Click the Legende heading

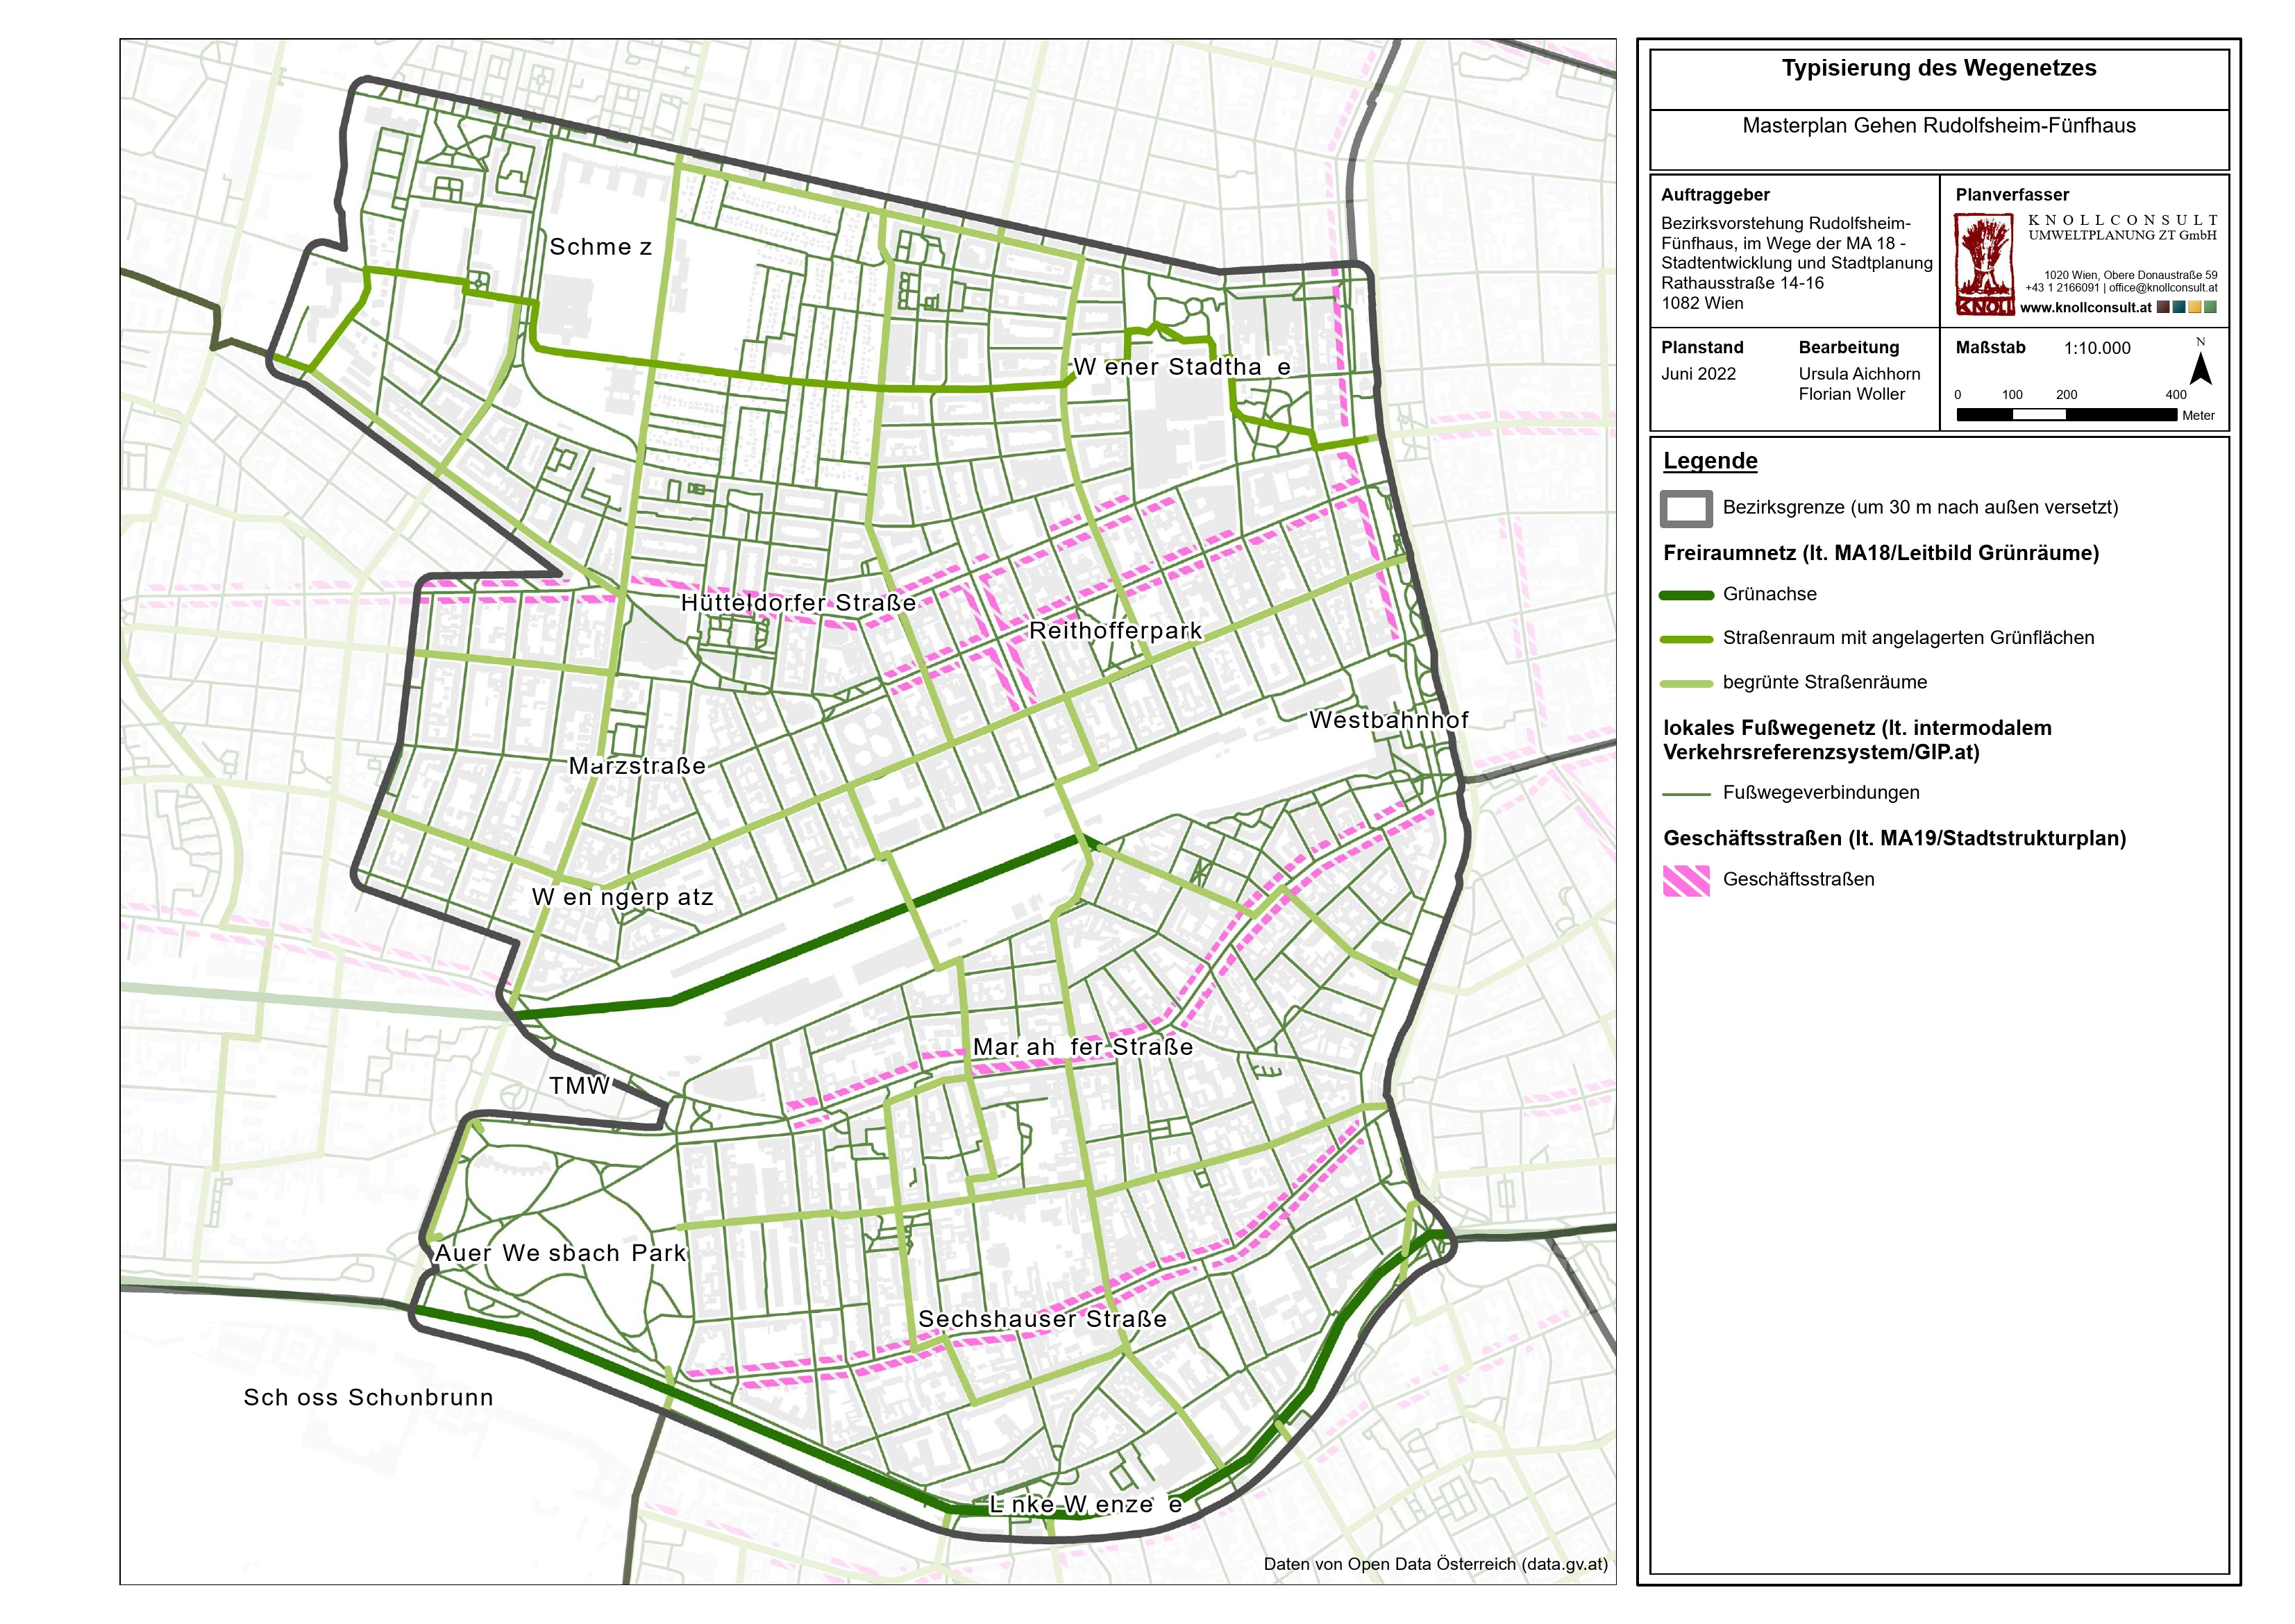(1710, 461)
